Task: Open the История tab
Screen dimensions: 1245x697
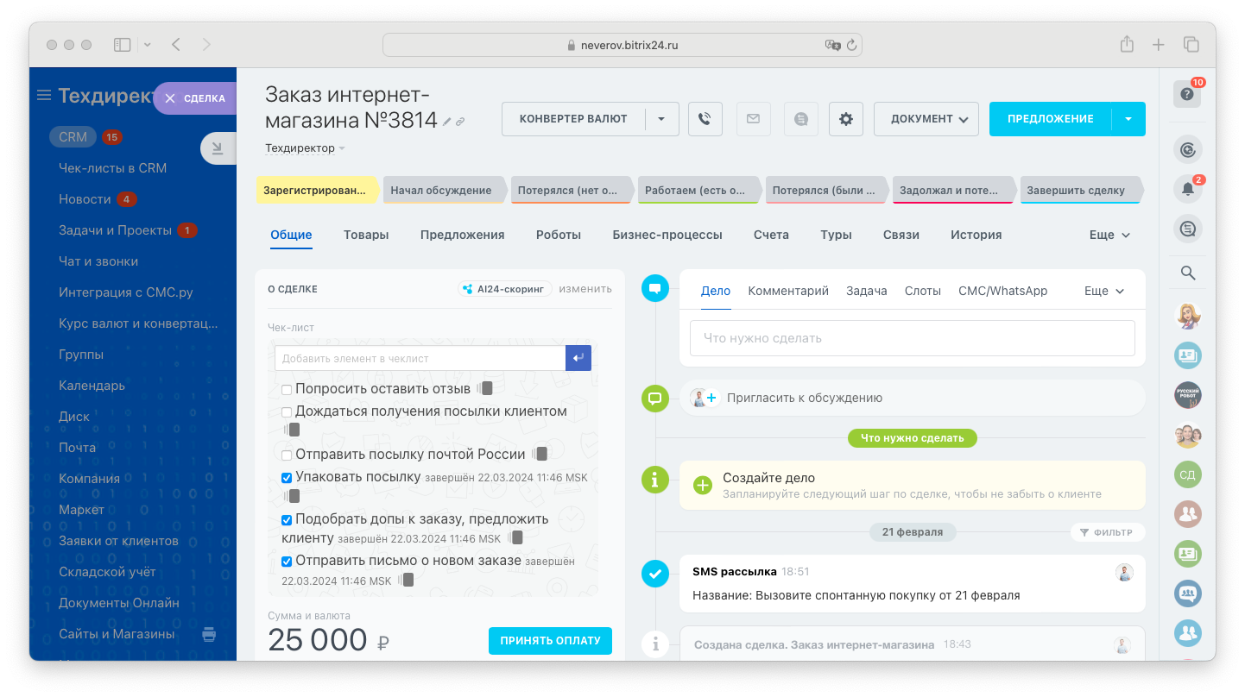Action: coord(976,235)
